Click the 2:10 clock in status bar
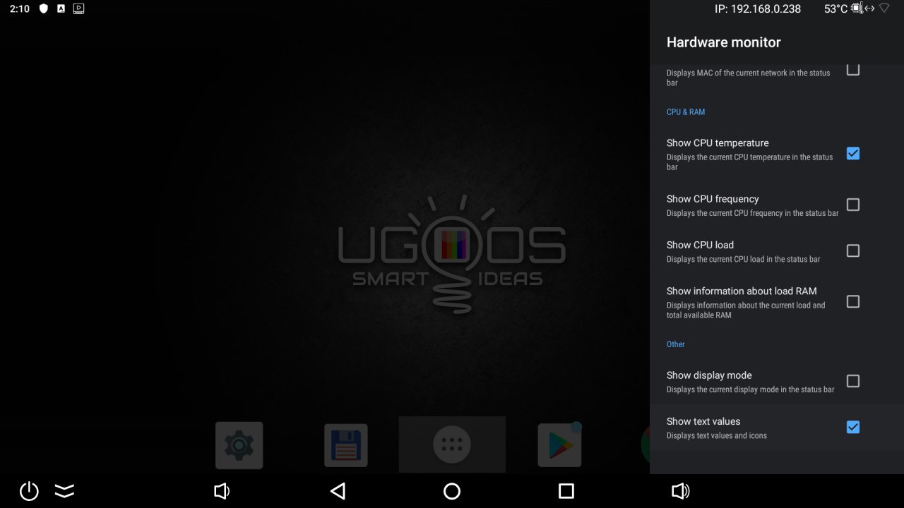Image resolution: width=904 pixels, height=508 pixels. pyautogui.click(x=20, y=9)
